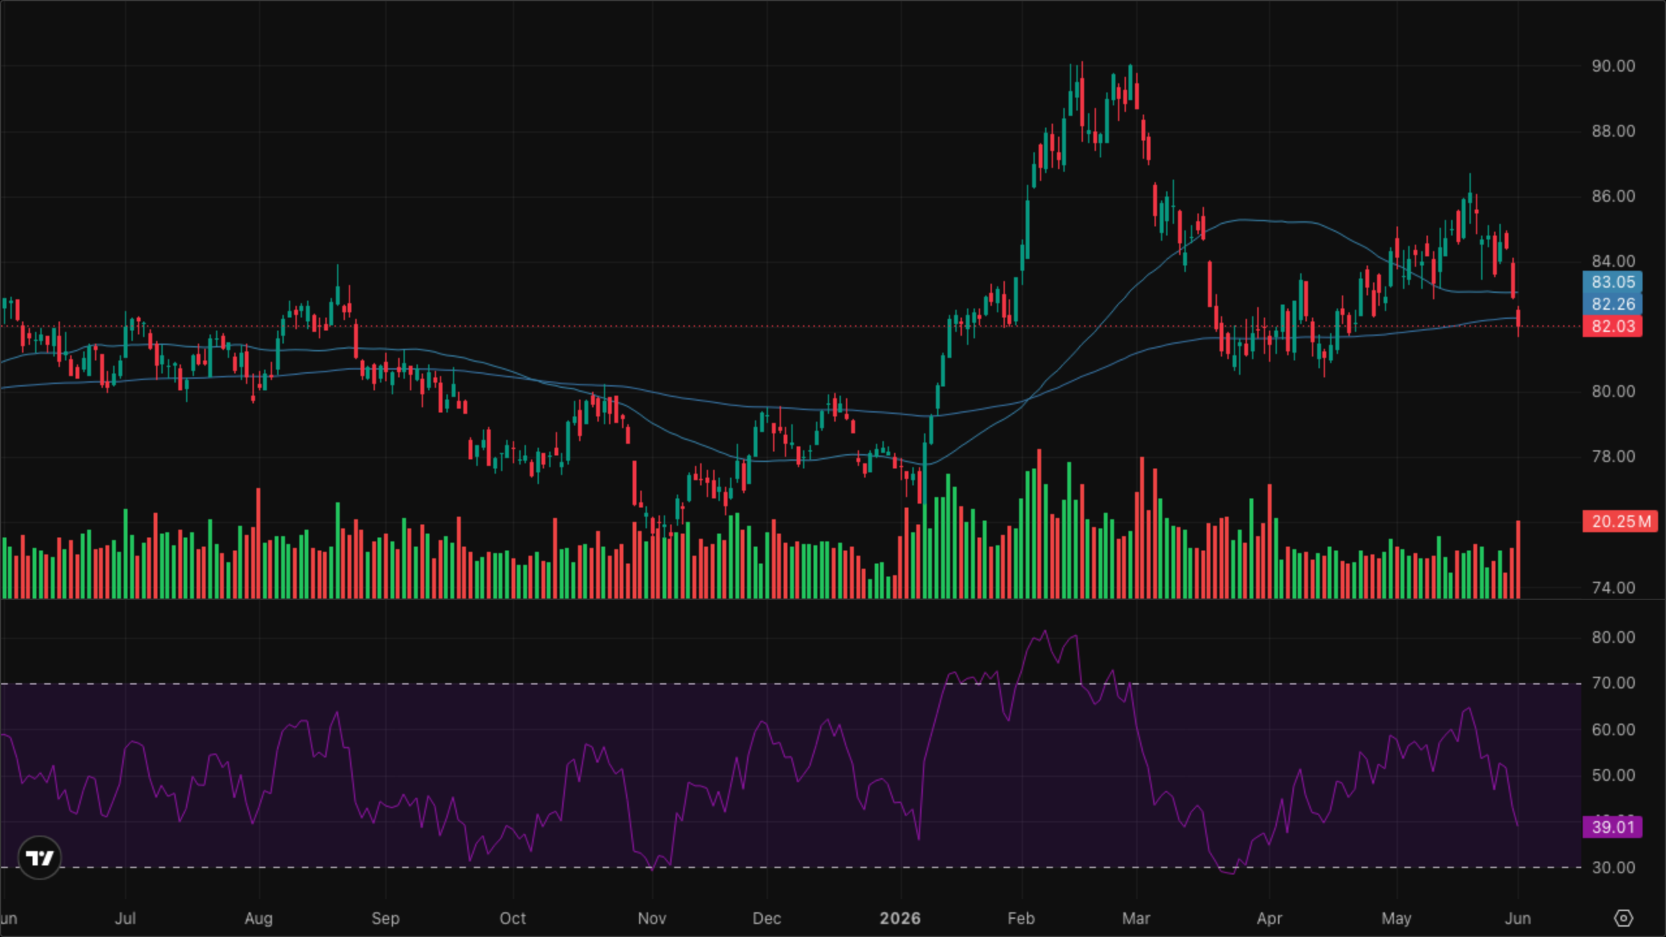
Task: Click the May label on time axis
Action: point(1396,918)
